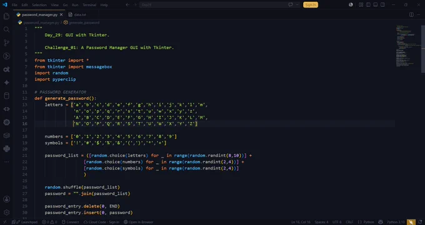The width and height of the screenshot is (425, 225).
Task: Click the yellow Sign In button
Action: 311,4
